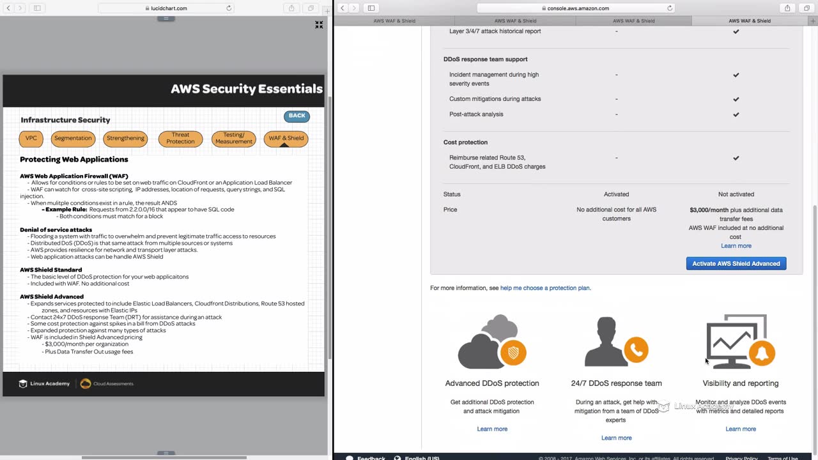Show the sidebar in the AWS console window
Image resolution: width=818 pixels, height=460 pixels.
(371, 8)
